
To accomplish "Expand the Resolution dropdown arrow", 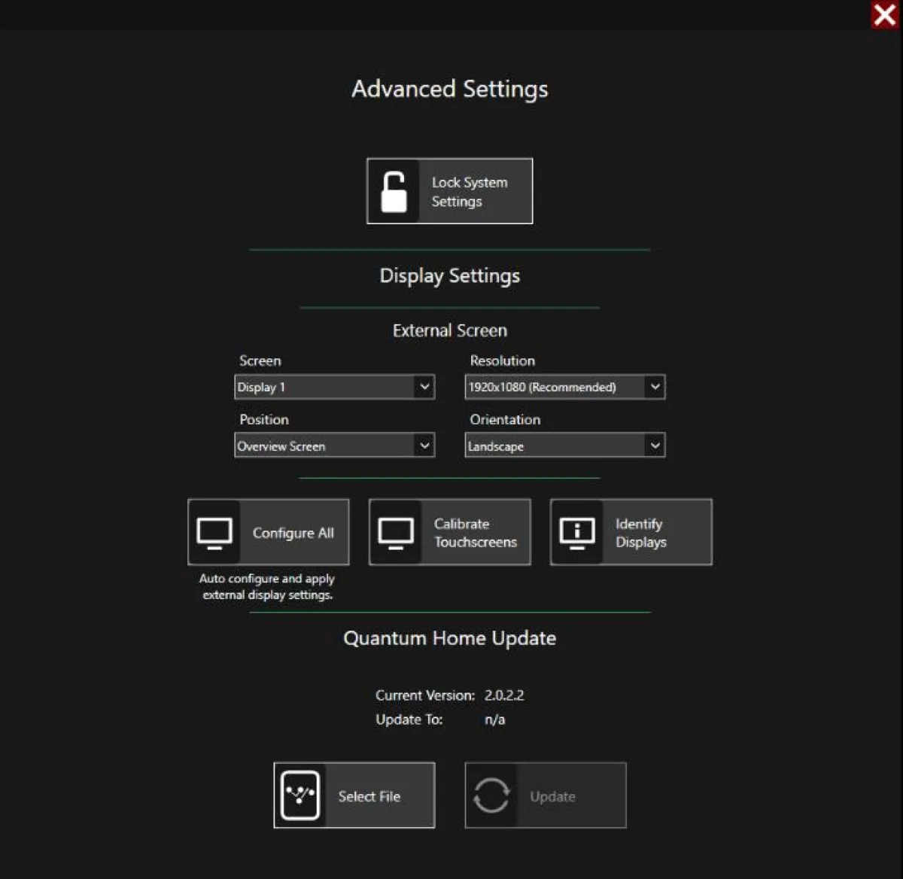I will 655,387.
